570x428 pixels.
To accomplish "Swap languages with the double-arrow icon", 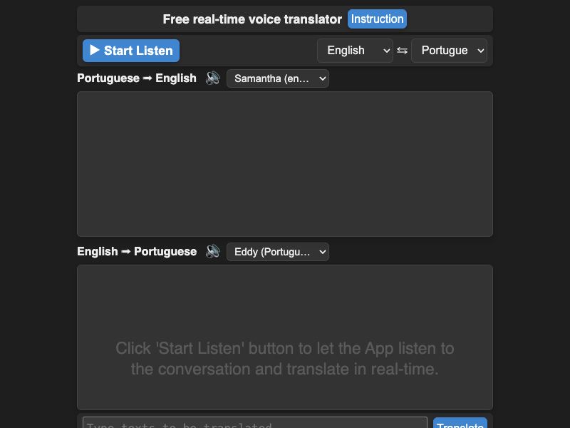I will pyautogui.click(x=400, y=50).
